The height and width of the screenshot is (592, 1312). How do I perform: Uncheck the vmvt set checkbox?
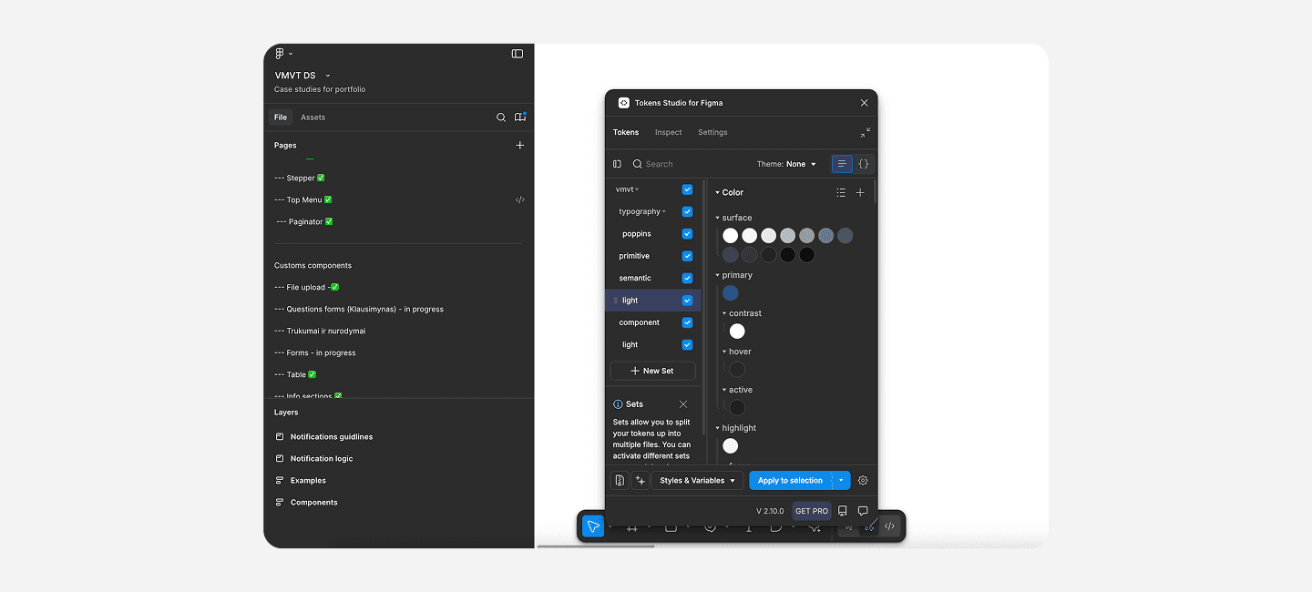pos(687,189)
